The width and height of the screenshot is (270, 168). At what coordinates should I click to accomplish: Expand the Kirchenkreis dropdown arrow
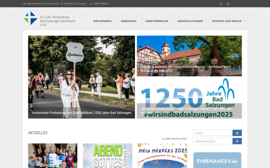click(x=114, y=21)
